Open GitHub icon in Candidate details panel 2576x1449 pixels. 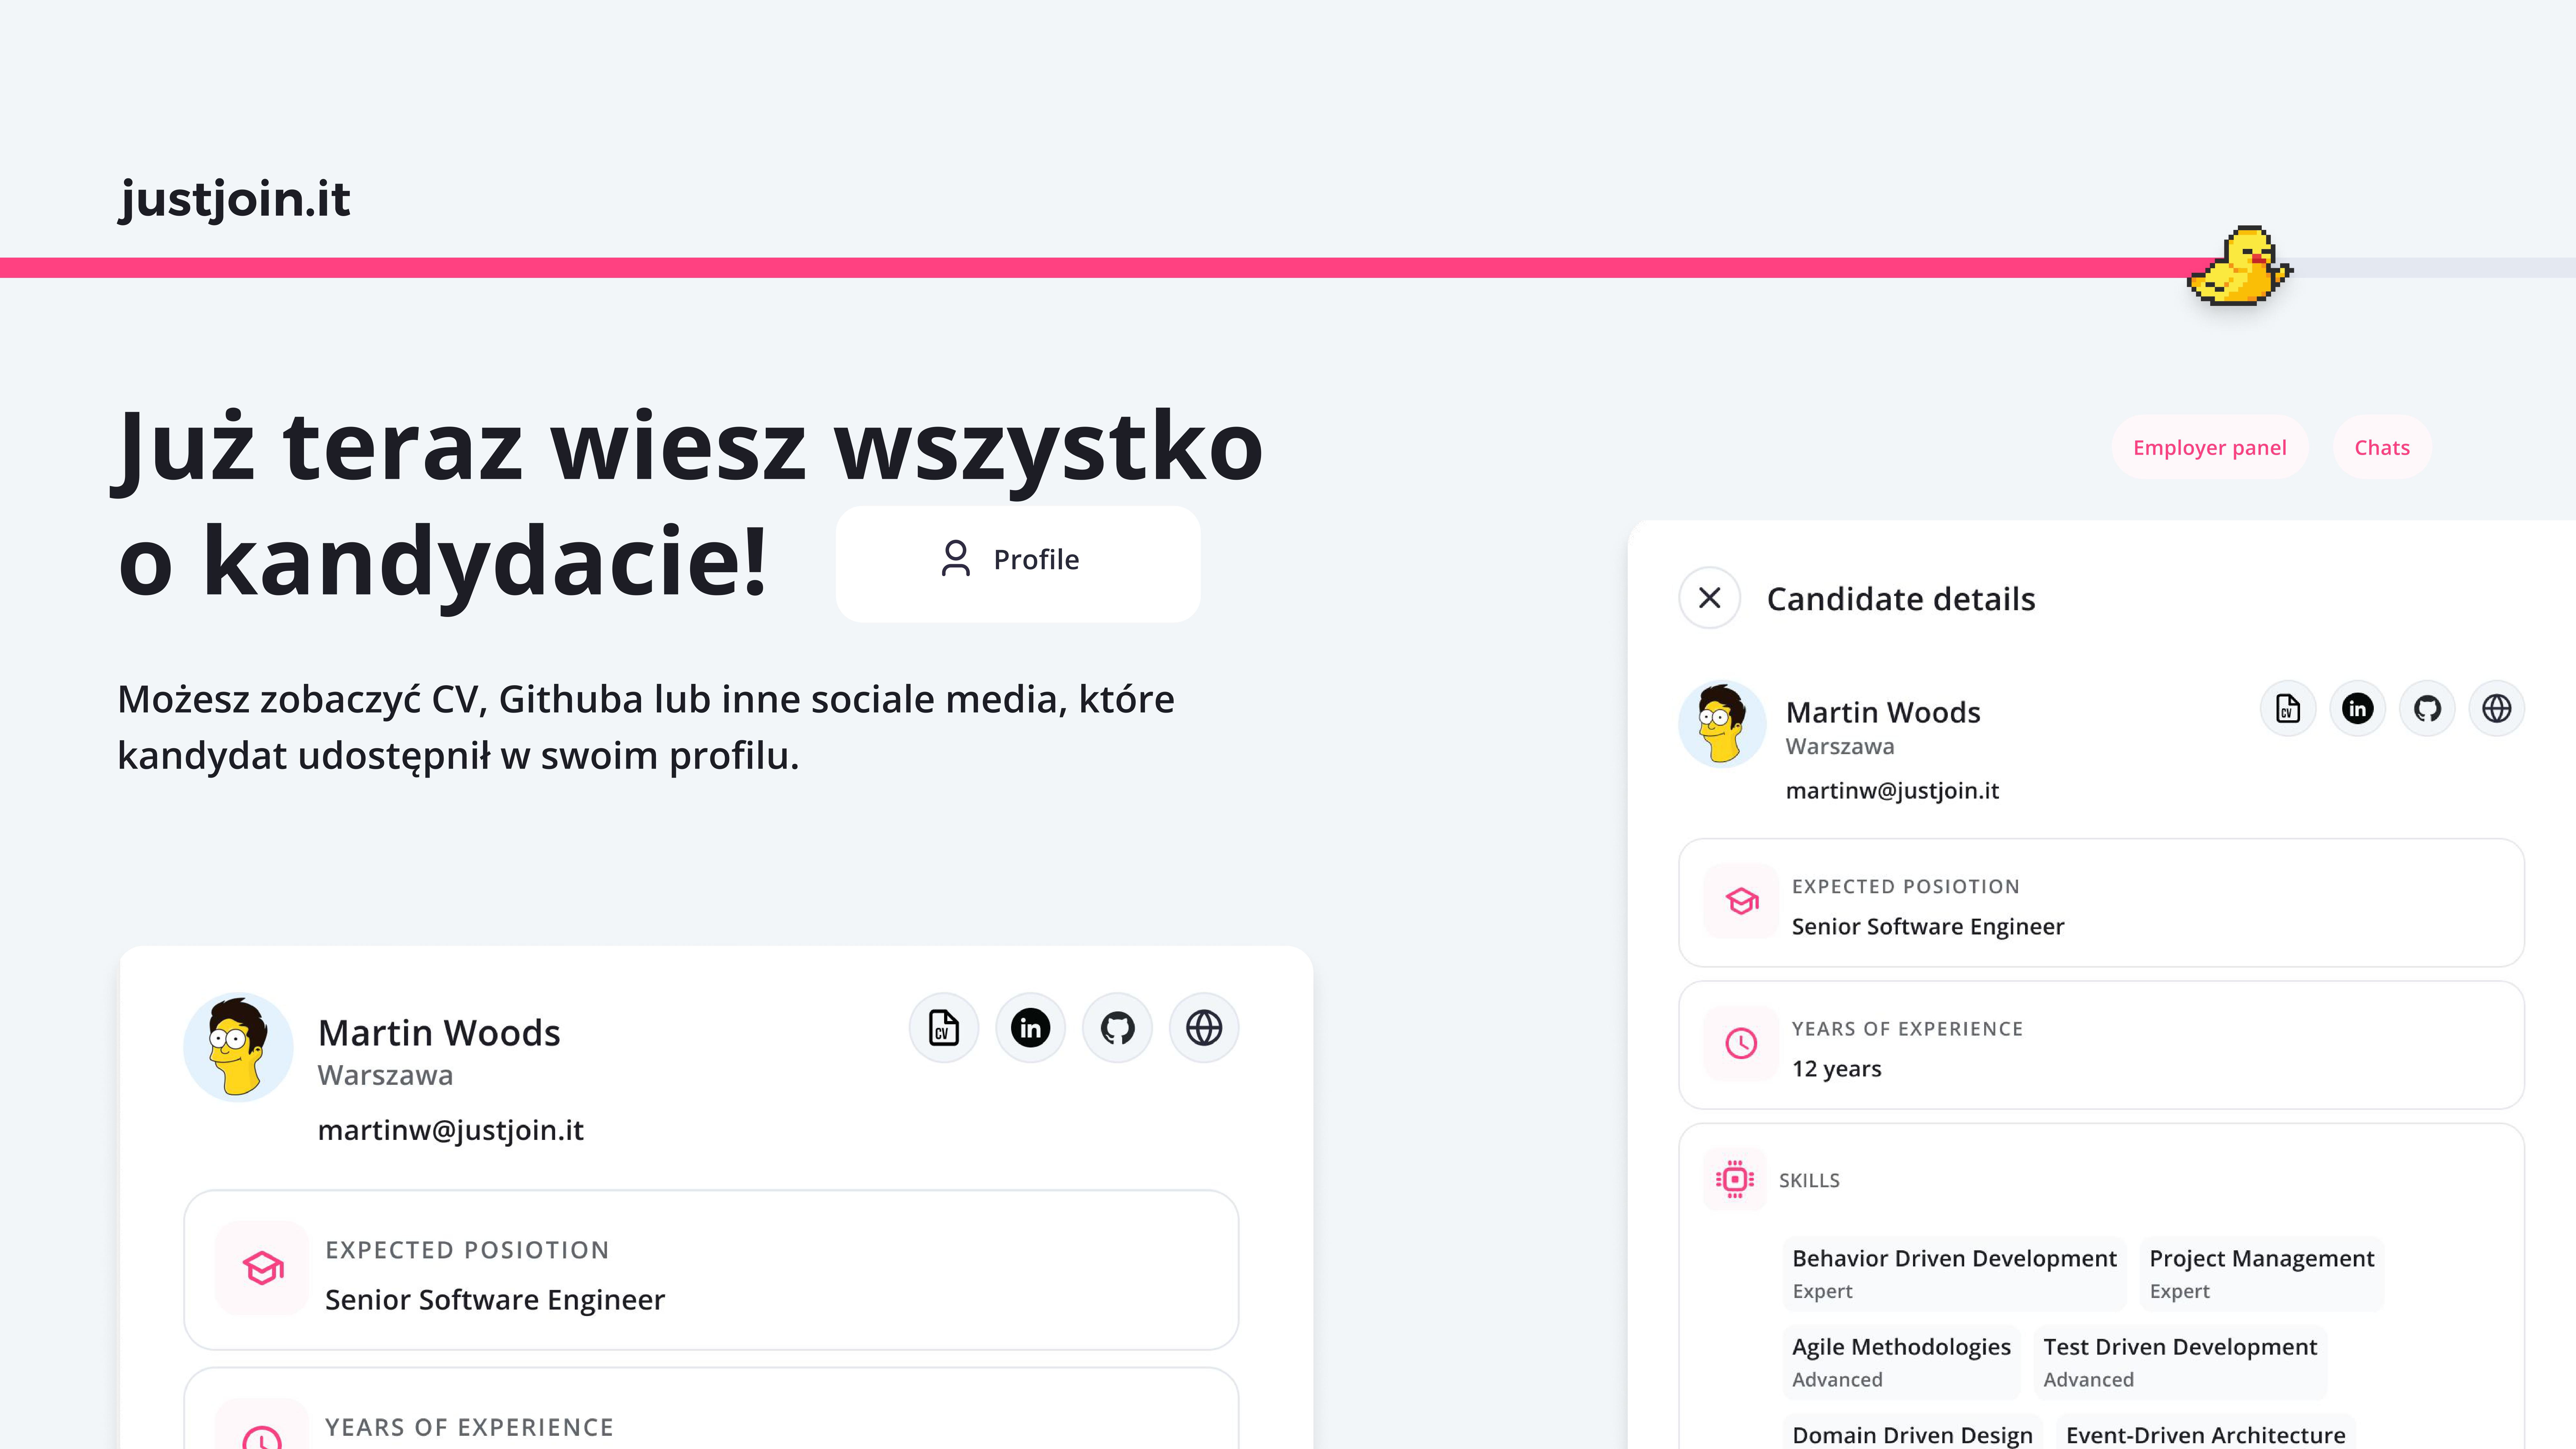click(x=2427, y=709)
